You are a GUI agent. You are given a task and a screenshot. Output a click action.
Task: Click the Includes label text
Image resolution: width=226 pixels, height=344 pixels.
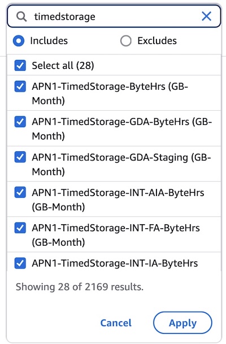(49, 41)
